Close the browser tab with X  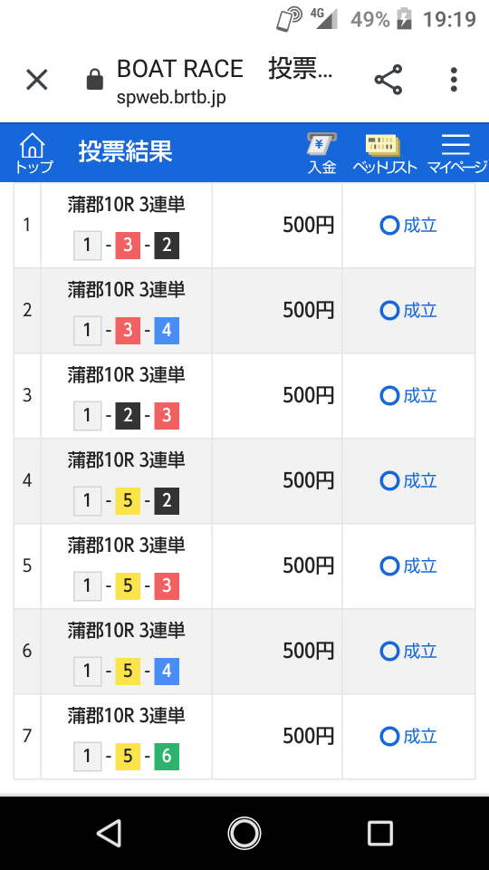(37, 81)
